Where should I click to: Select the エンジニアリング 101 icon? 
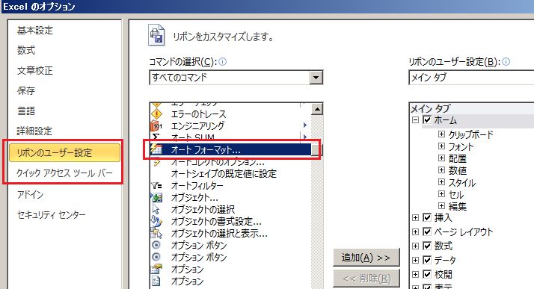pyautogui.click(x=156, y=125)
